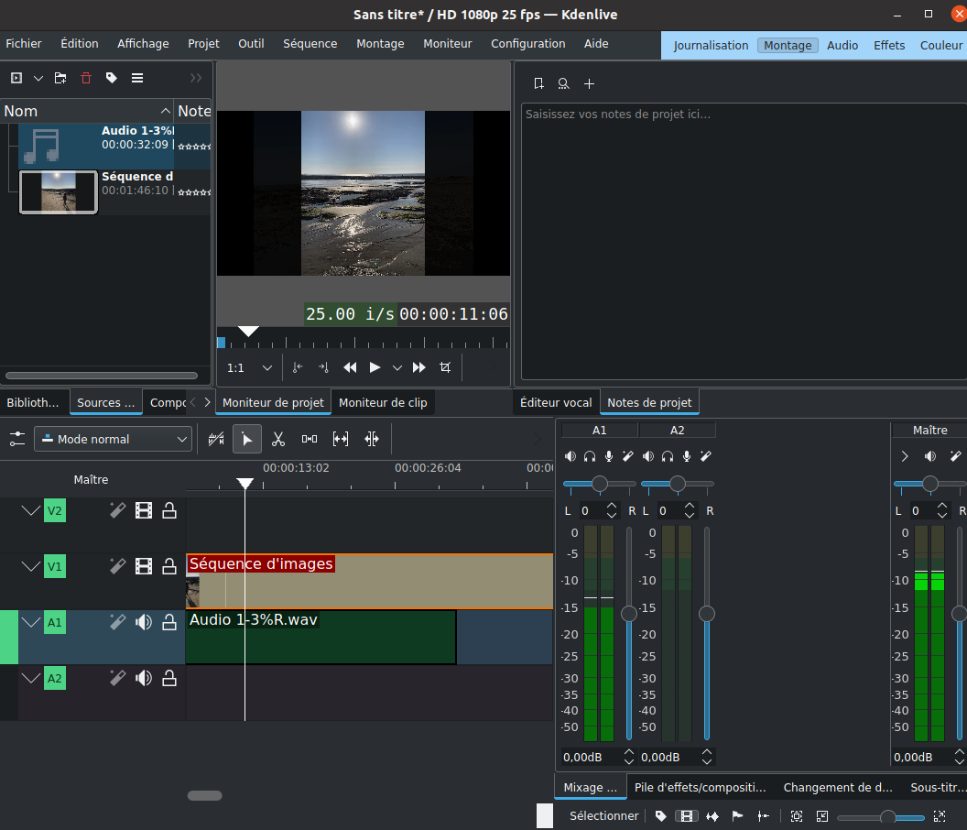
Task: Mute audio track A1 in timeline
Action: 144,623
